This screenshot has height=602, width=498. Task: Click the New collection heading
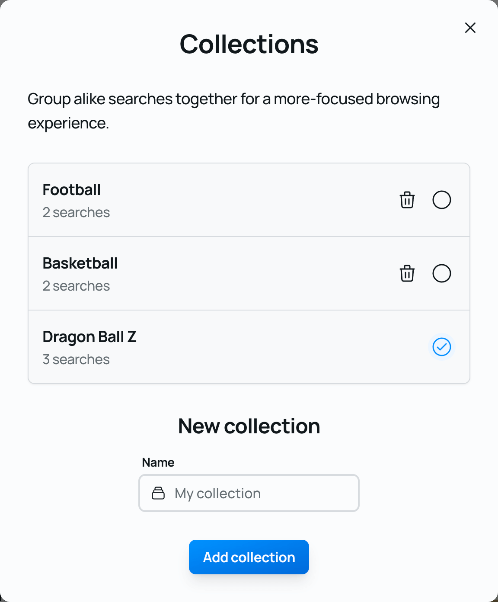[x=249, y=426]
